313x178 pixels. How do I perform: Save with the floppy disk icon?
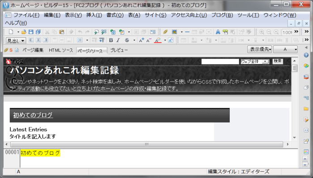(x=31, y=32)
